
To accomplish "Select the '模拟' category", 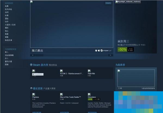I will point(7,28).
